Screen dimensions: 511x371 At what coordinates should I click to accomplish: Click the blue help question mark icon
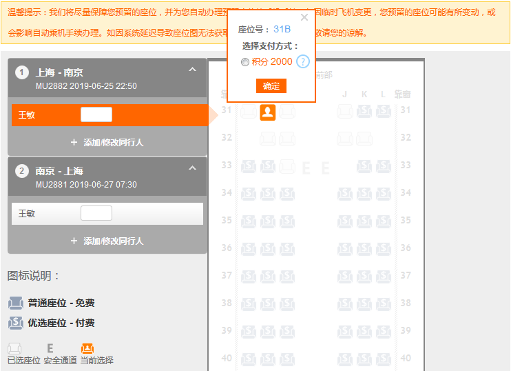coord(303,62)
